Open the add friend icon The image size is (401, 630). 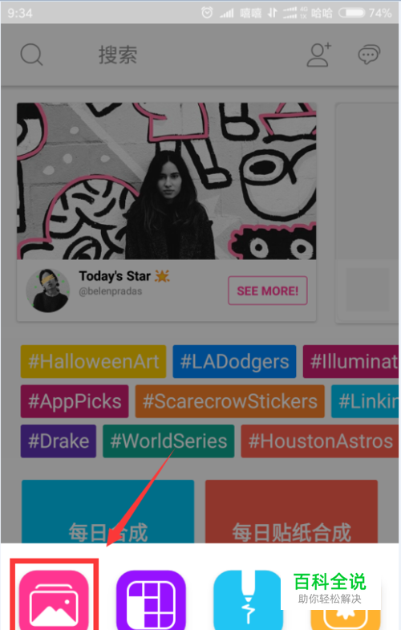pos(319,55)
